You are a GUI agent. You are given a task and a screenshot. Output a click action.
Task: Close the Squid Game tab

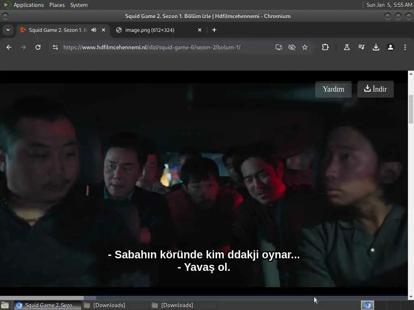click(103, 30)
